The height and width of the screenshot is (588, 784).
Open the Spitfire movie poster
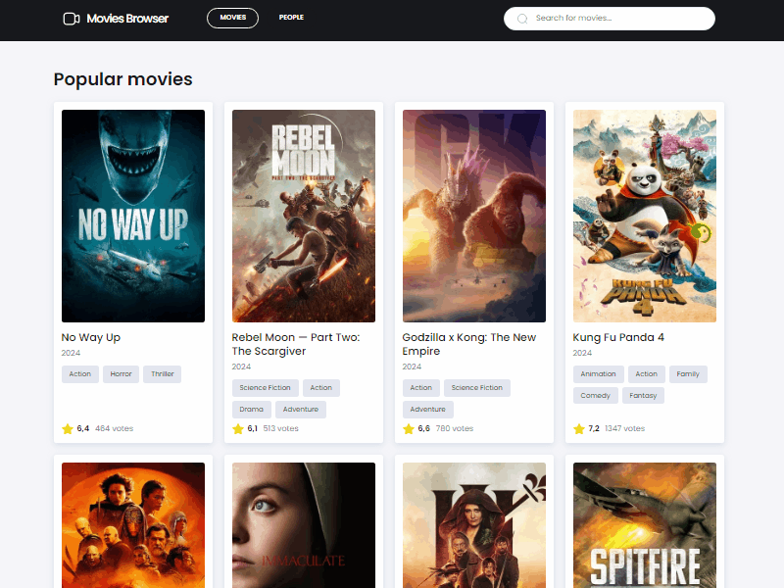tap(645, 525)
